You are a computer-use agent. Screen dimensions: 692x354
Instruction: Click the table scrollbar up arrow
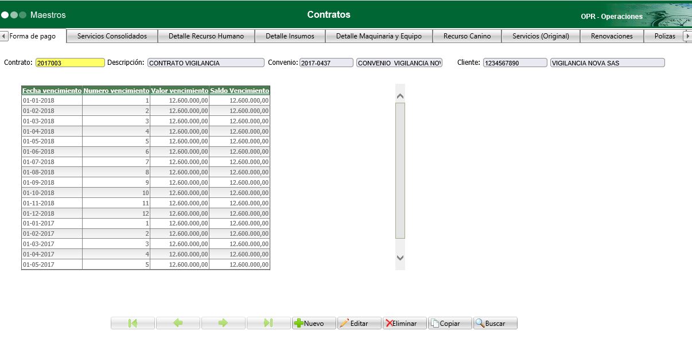pyautogui.click(x=401, y=96)
